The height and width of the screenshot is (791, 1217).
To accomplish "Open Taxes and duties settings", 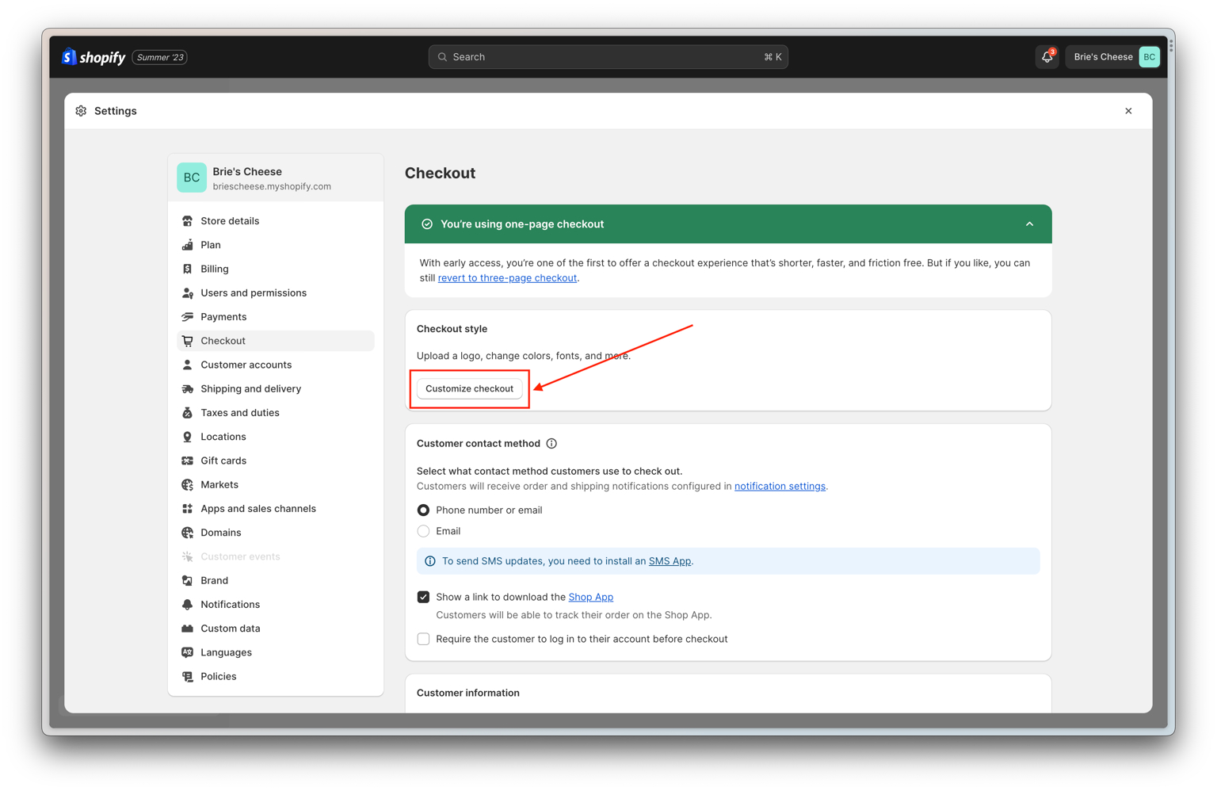I will click(276, 413).
